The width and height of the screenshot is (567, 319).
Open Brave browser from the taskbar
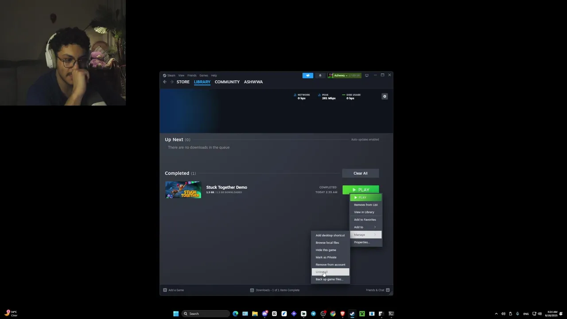(x=342, y=314)
